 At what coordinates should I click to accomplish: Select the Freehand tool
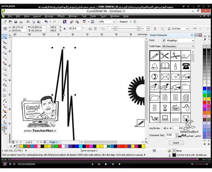coord(4,58)
